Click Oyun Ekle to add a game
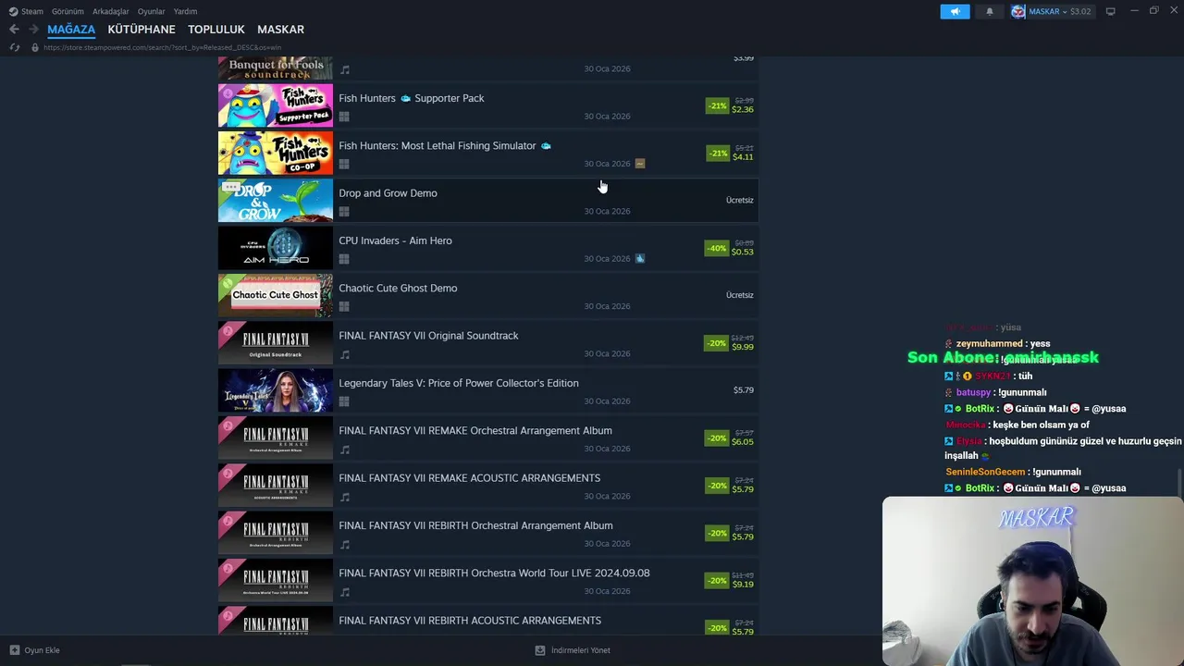Image resolution: width=1184 pixels, height=666 pixels. click(34, 650)
